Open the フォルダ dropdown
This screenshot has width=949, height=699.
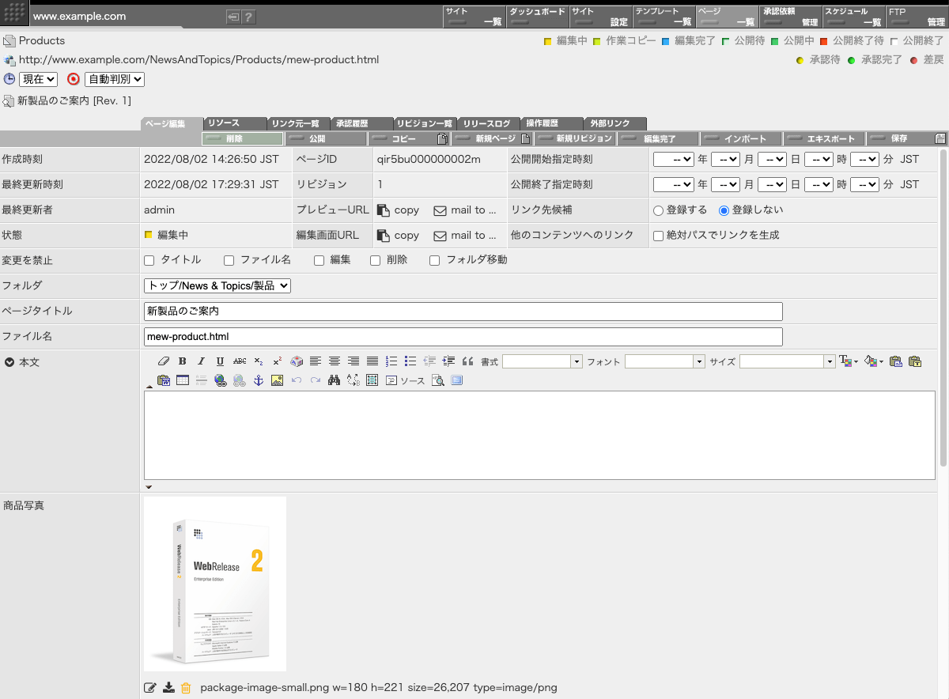(217, 285)
